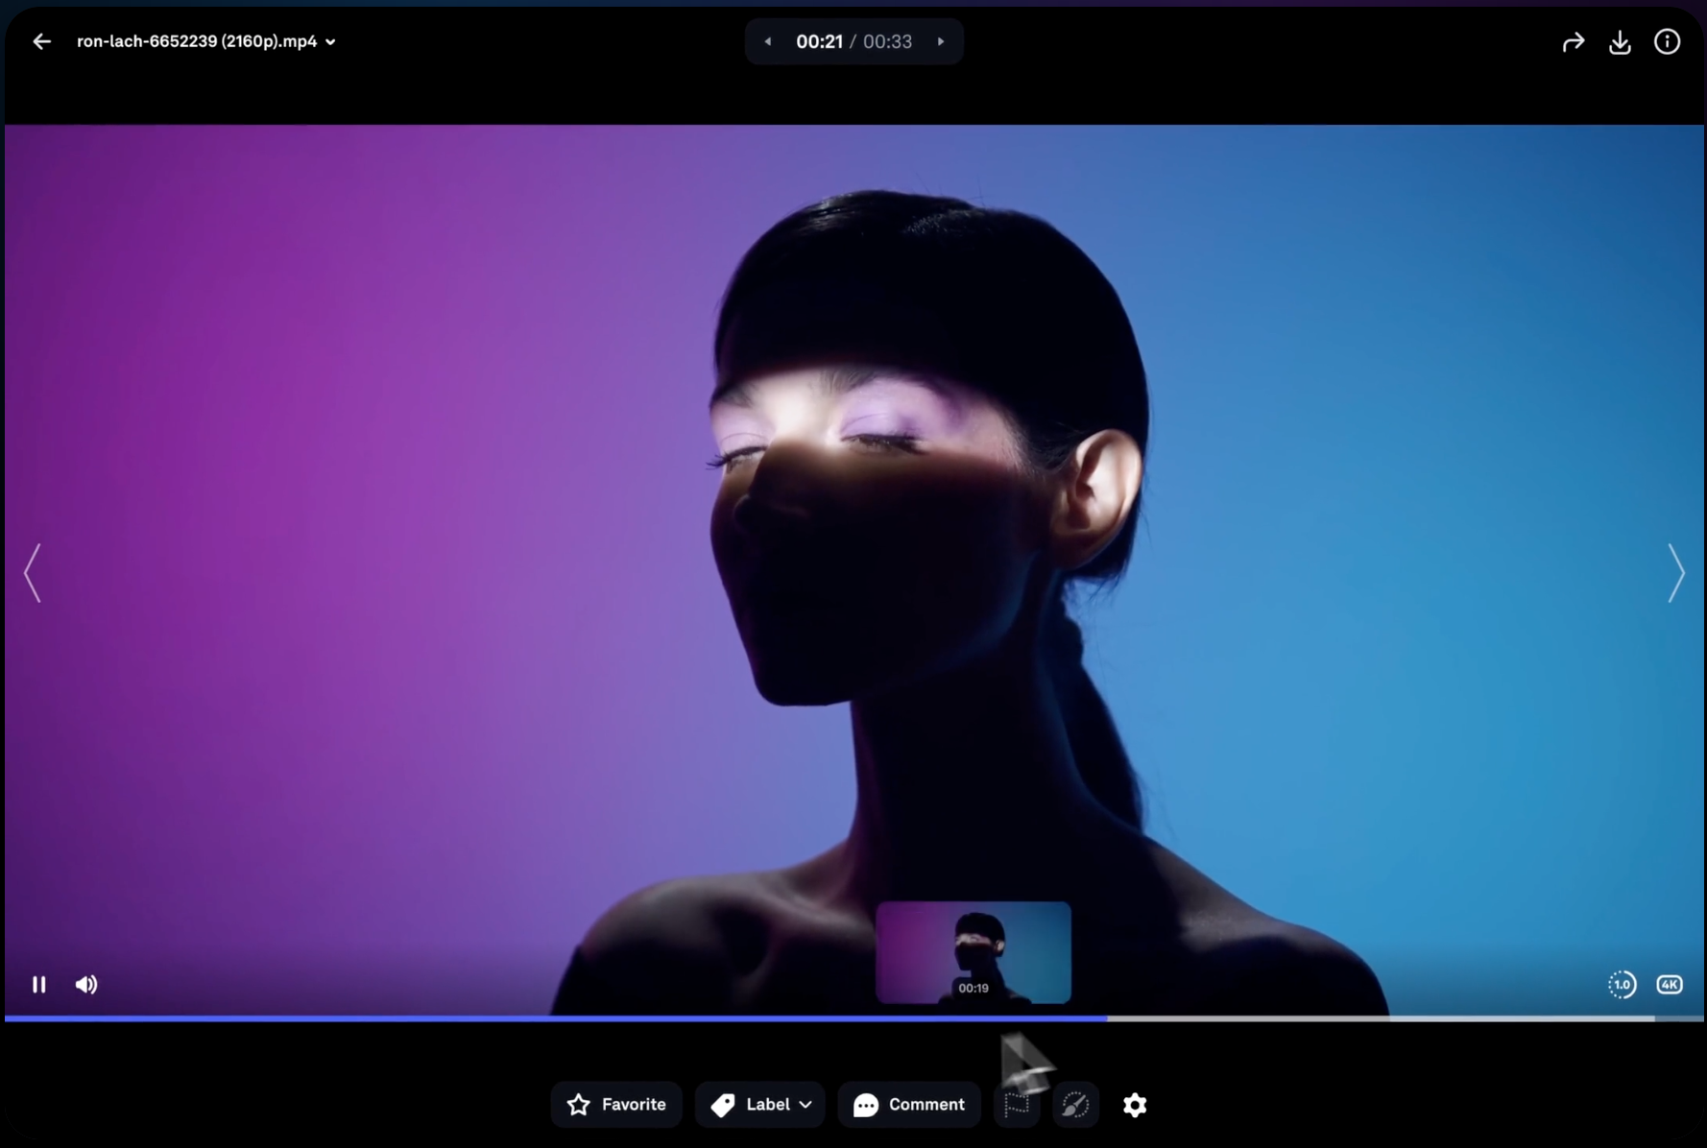Viewport: 1707px width, 1148px height.
Task: Step forward one frame with right arrow
Action: click(941, 41)
